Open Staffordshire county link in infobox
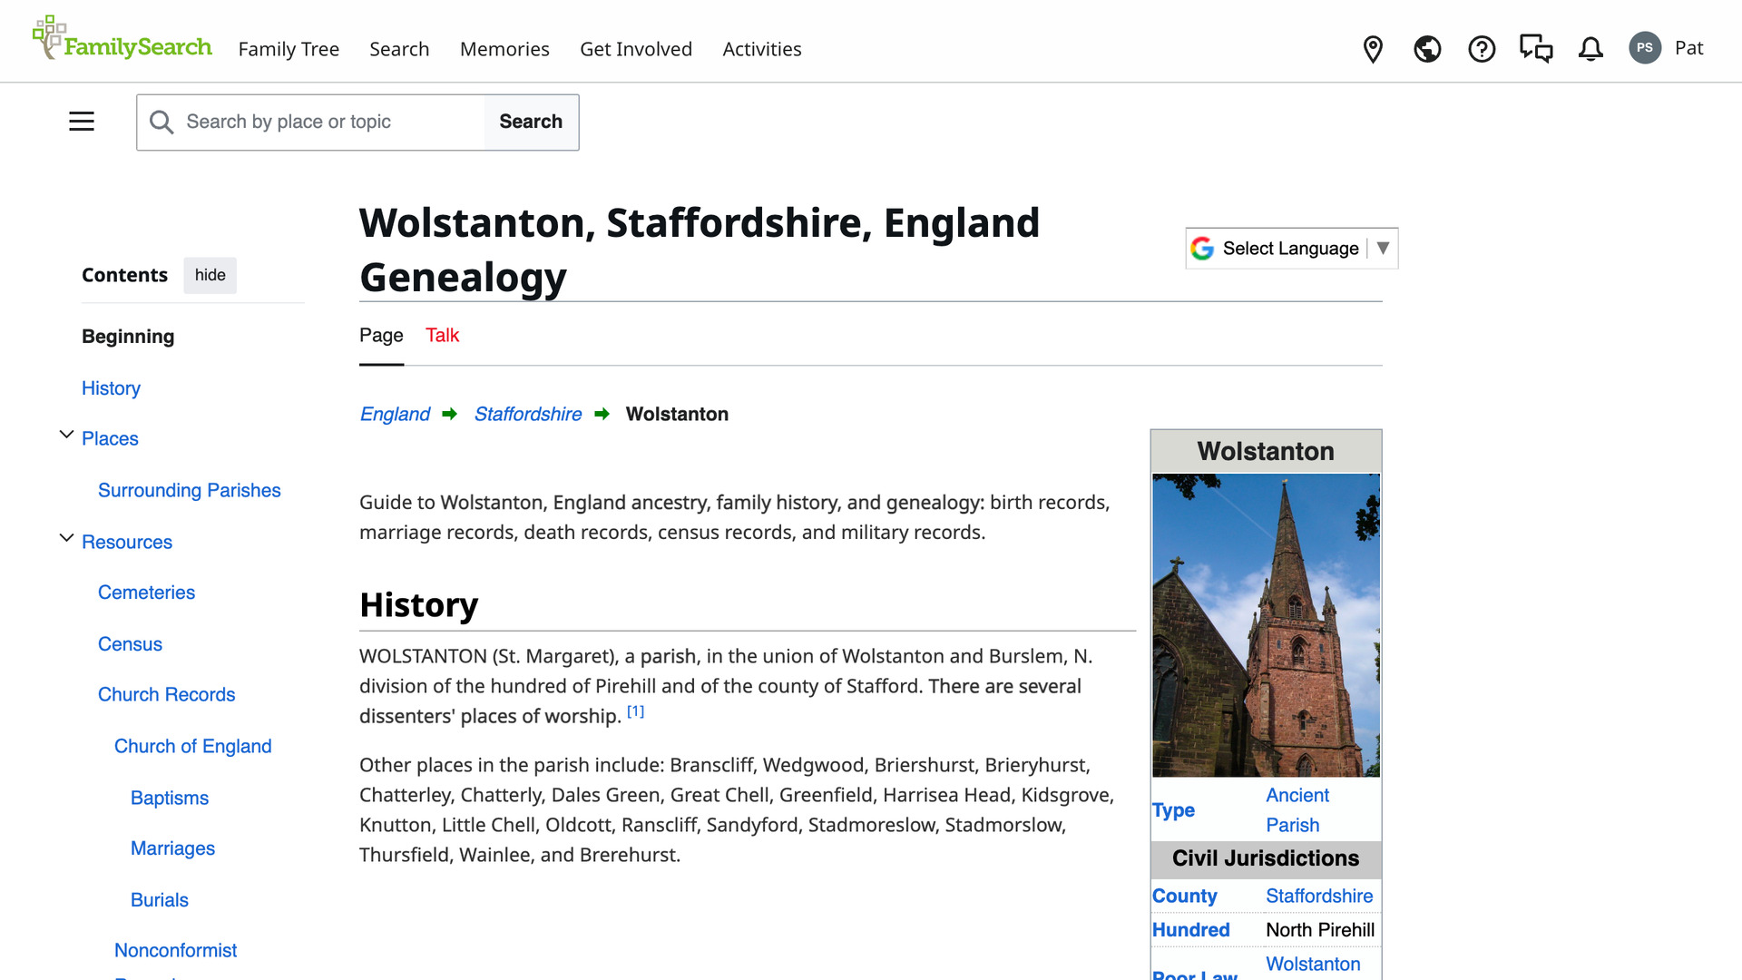 click(x=1319, y=897)
